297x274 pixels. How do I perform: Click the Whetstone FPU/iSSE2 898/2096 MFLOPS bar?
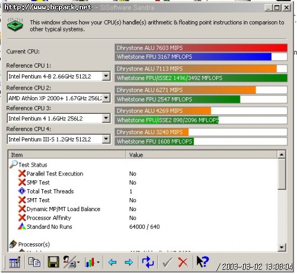(201, 120)
